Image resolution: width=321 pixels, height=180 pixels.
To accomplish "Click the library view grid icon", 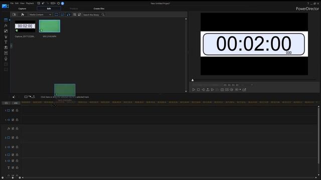I will tap(75, 14).
